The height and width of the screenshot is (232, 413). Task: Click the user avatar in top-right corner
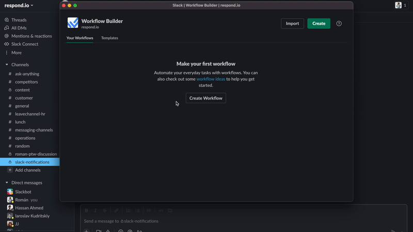(398, 5)
